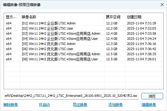Close the 编辑映像 dialog window
This screenshot has height=111, width=167.
click(162, 5)
